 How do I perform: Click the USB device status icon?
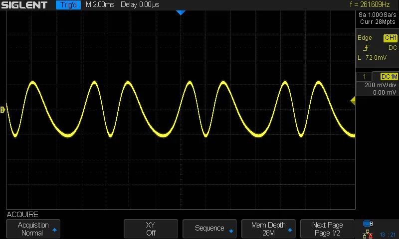coord(368,224)
